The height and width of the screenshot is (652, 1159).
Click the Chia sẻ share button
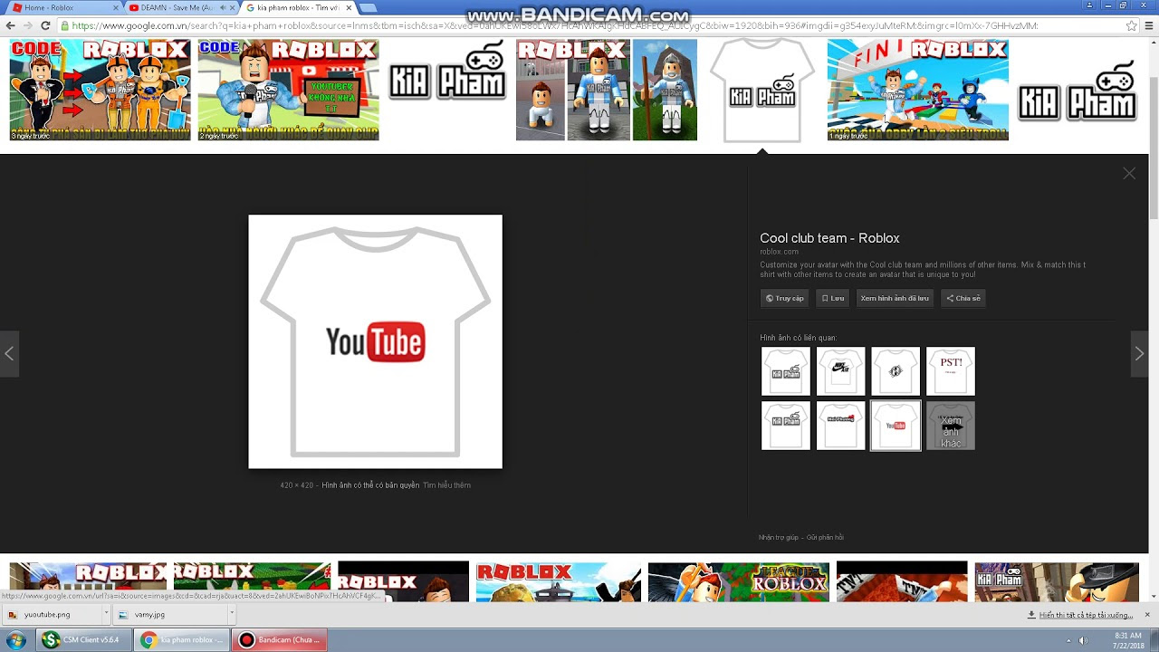pyautogui.click(x=963, y=298)
